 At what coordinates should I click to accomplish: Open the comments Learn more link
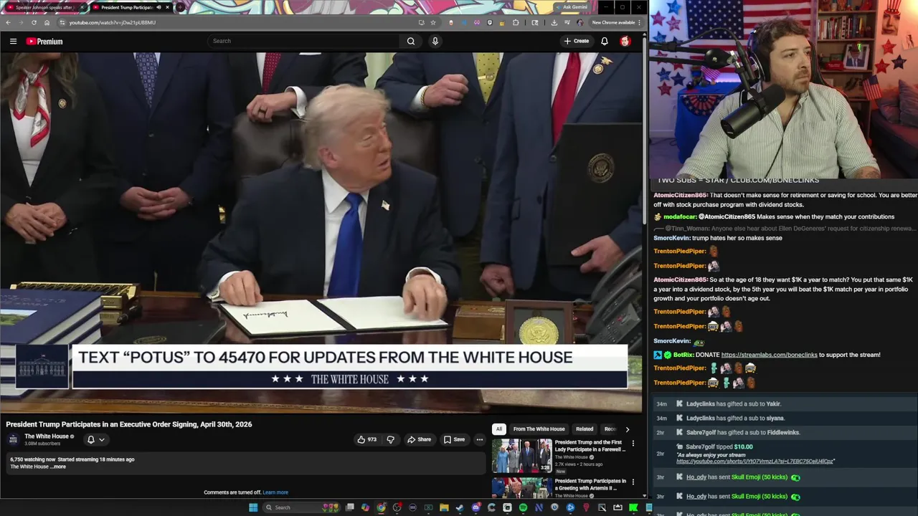pos(275,492)
